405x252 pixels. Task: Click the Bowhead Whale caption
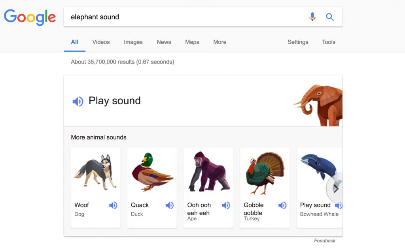coord(319,214)
